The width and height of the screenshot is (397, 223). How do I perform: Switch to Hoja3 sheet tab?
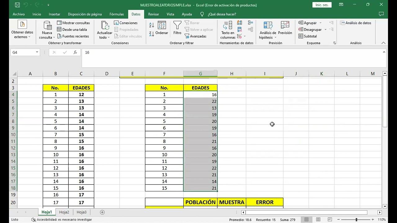coord(82,212)
